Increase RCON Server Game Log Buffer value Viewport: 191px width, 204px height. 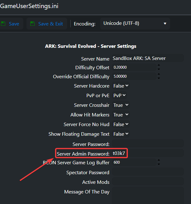[x=159, y=161]
